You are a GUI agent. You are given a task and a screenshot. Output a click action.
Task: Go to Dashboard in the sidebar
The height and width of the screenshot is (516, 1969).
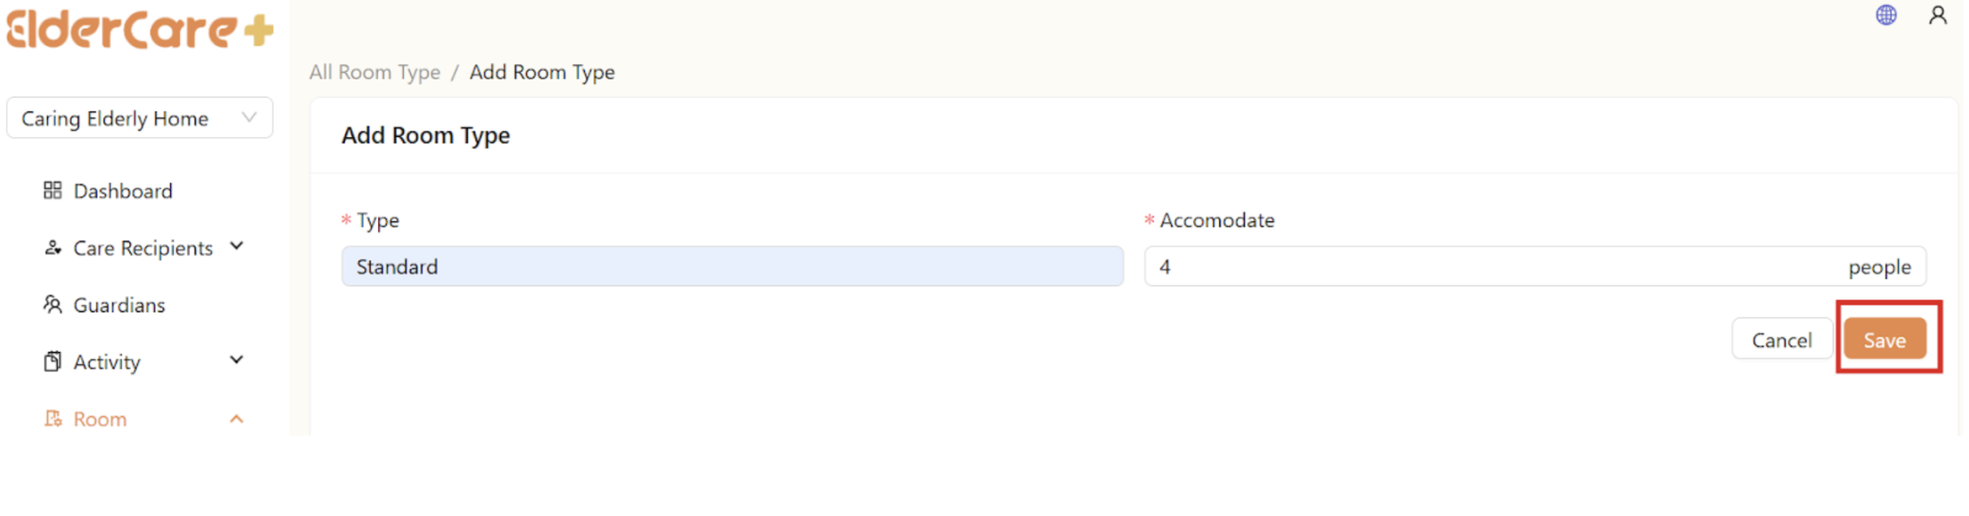[x=123, y=191]
